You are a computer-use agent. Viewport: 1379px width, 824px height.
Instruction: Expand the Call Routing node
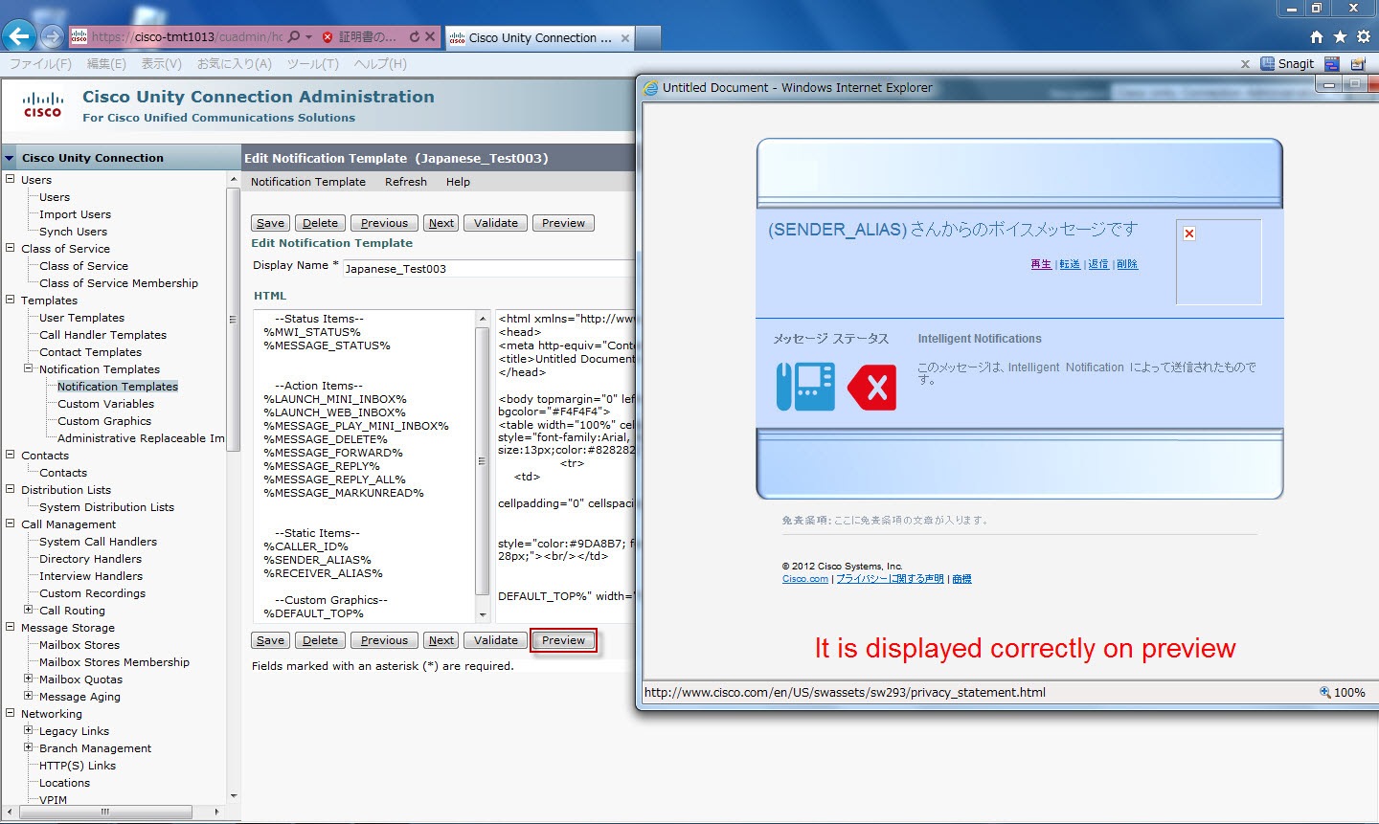coord(29,610)
